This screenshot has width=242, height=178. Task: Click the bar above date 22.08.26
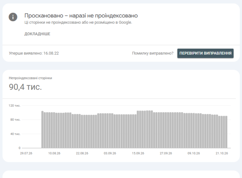tap(82, 131)
